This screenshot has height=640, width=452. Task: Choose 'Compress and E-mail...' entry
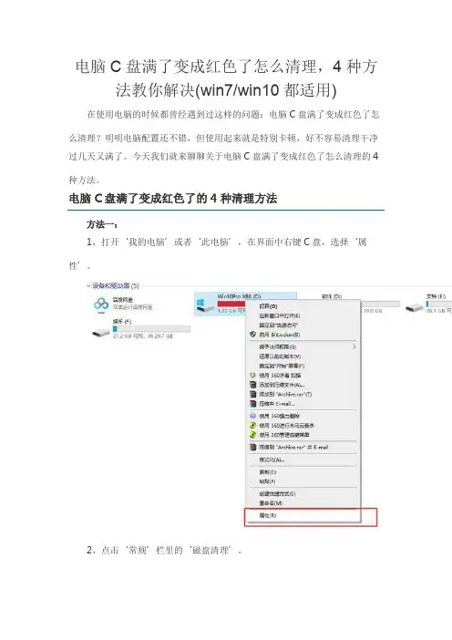point(303,403)
